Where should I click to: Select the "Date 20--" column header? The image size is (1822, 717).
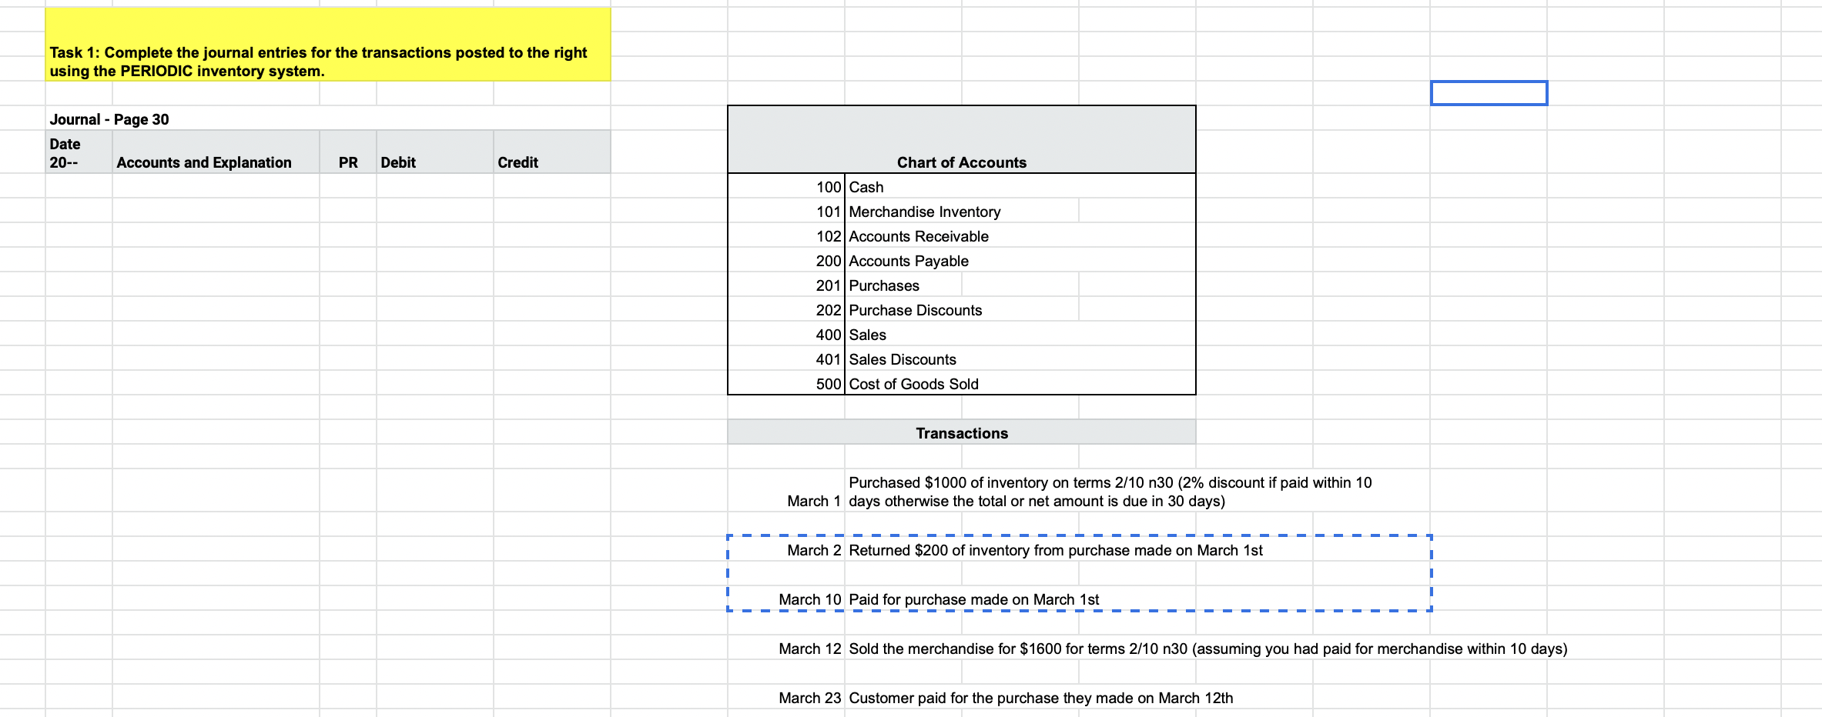coord(79,152)
